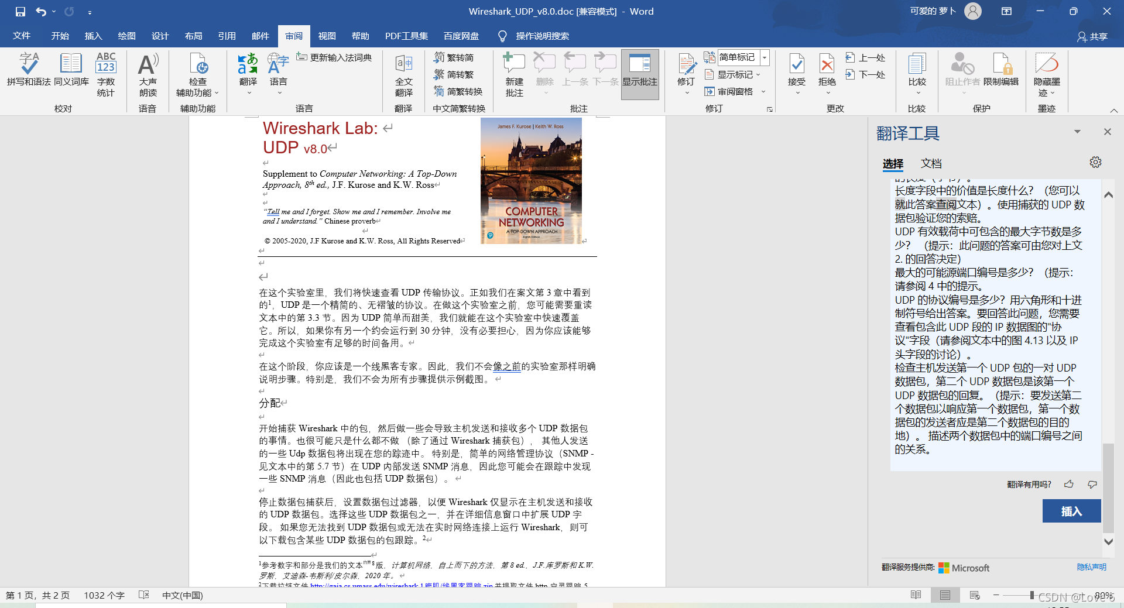Create a New Comment (新建批注)
Viewport: 1124px width, 608px height.
pyautogui.click(x=515, y=74)
